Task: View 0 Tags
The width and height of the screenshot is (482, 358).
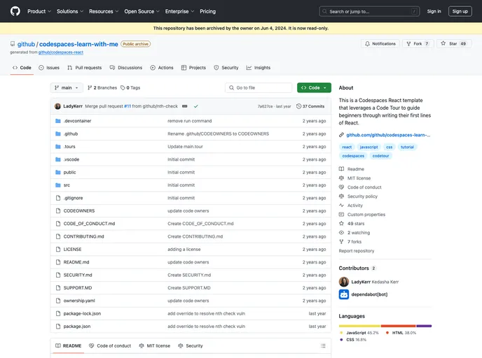Action: tap(130, 87)
